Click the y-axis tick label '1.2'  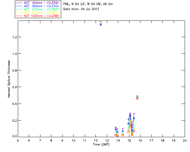click(x=15, y=37)
